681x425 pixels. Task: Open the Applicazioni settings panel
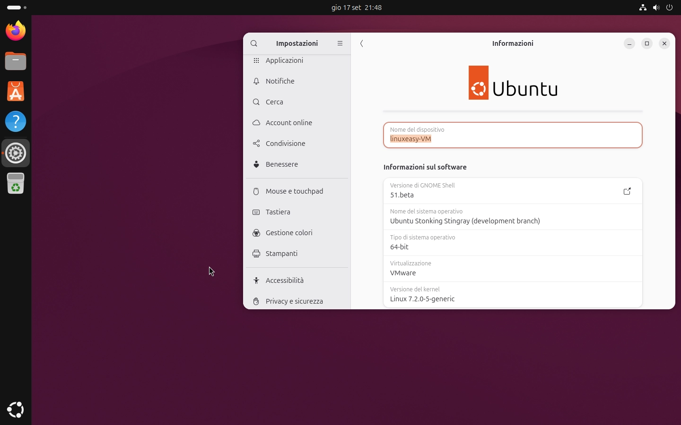click(x=297, y=60)
